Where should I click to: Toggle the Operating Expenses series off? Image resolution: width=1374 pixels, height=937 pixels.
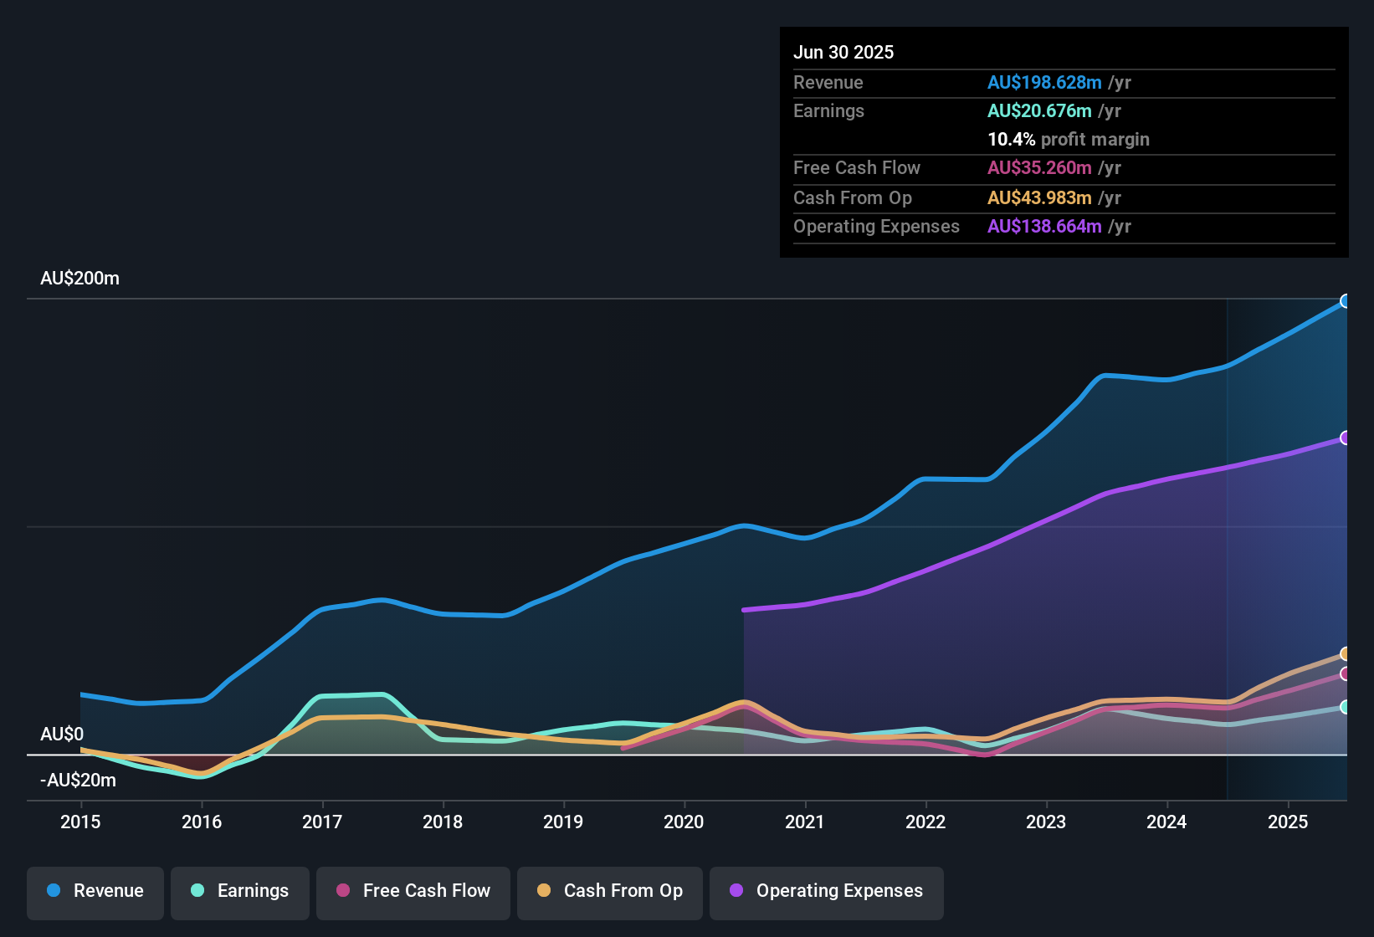pos(826,891)
